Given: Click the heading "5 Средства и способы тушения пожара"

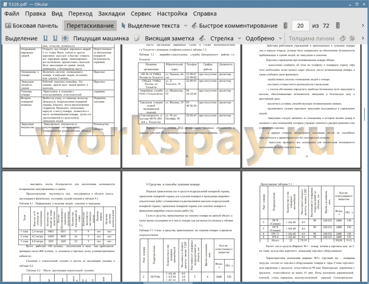Looking at the screenshot, I should click(173, 184).
